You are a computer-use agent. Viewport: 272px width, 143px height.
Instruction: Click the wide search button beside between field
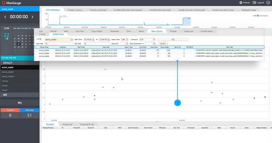[173, 40]
